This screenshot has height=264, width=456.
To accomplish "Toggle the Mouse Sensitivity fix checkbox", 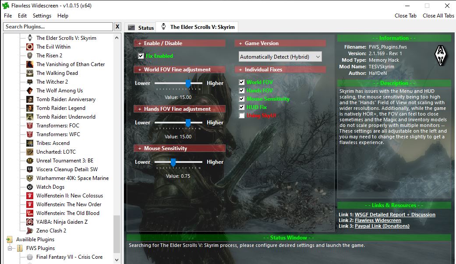I will (241, 99).
